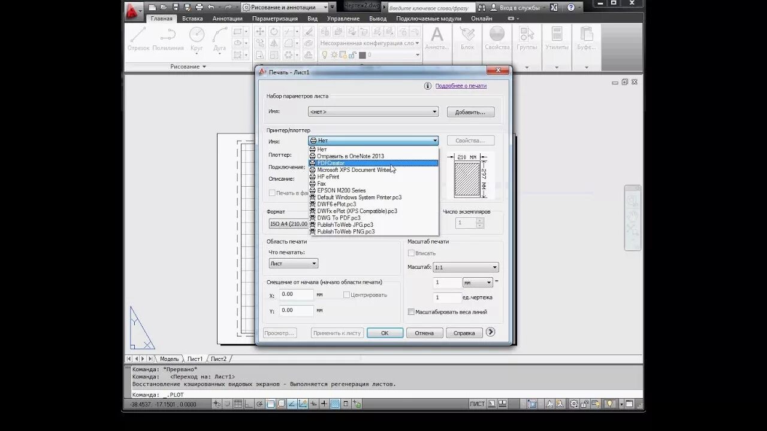Screen dimensions: 767x431
Task: Switch to the Вывод ribbon tab
Action: click(x=378, y=19)
